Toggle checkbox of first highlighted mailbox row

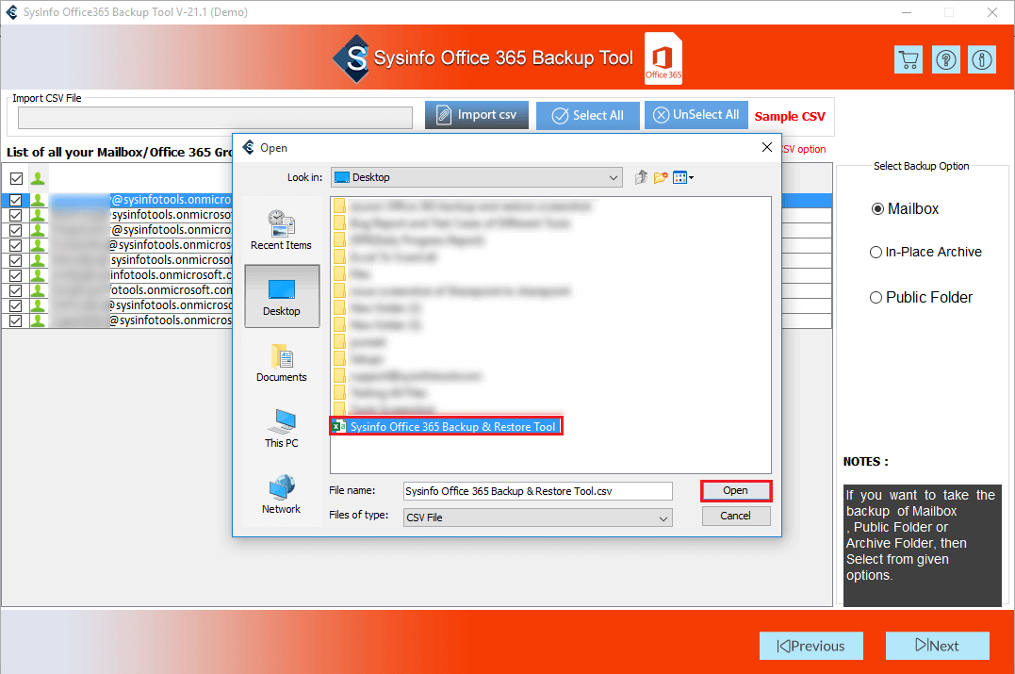click(x=16, y=200)
